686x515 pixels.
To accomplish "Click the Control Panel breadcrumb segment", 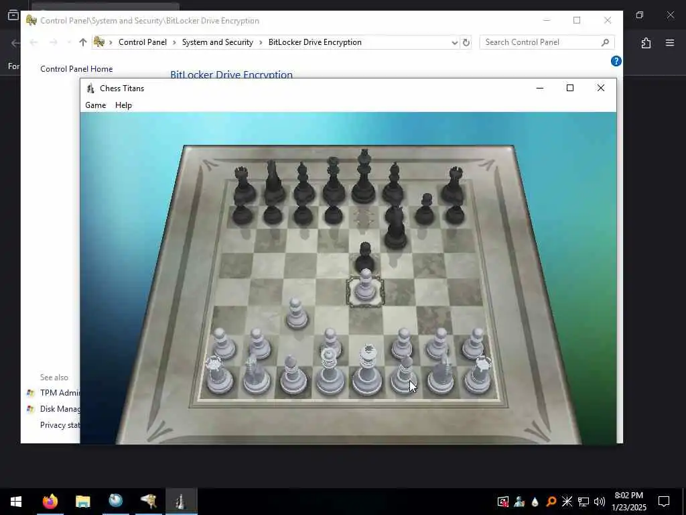I will pos(143,42).
